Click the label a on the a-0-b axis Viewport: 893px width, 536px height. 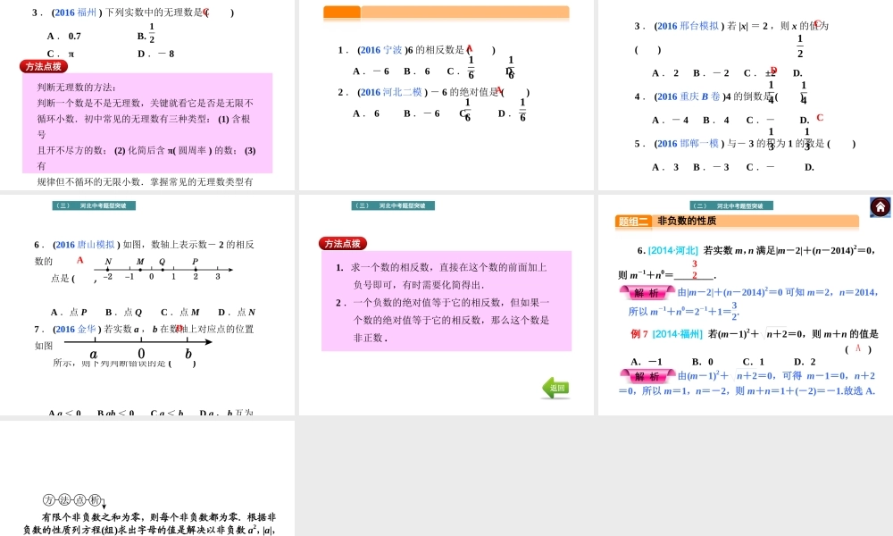[x=94, y=355]
